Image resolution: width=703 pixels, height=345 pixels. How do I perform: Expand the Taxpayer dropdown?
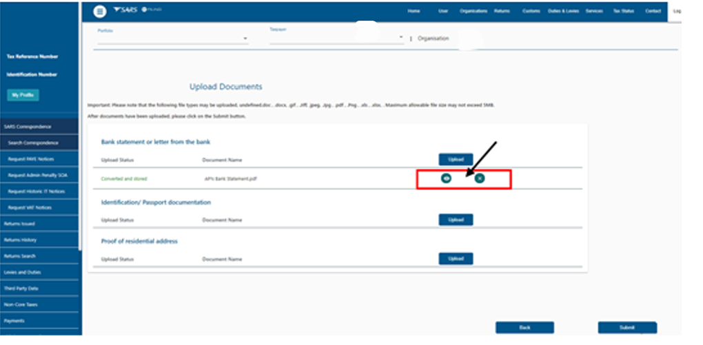400,37
